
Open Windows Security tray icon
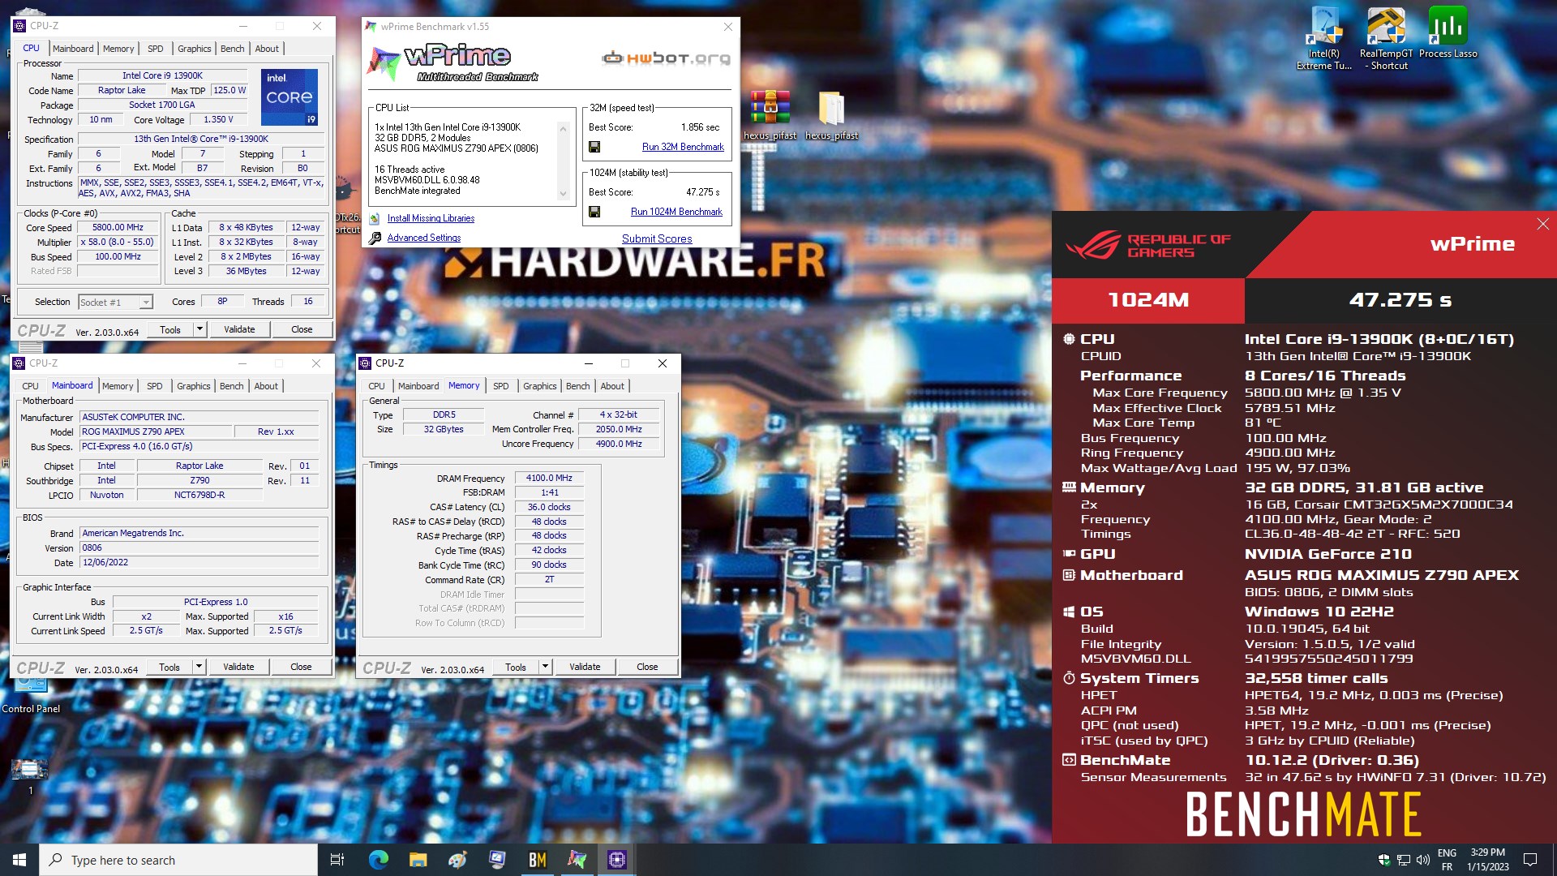click(x=1383, y=860)
